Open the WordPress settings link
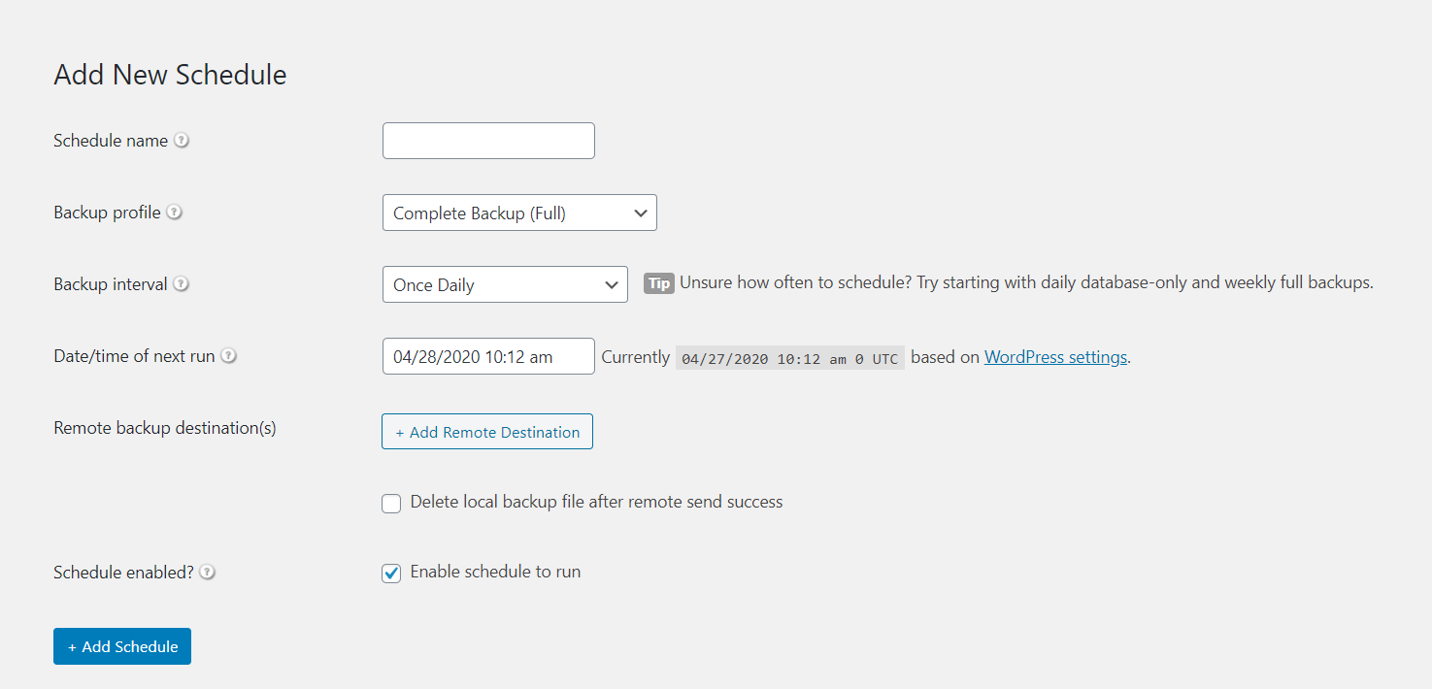 click(x=1055, y=357)
